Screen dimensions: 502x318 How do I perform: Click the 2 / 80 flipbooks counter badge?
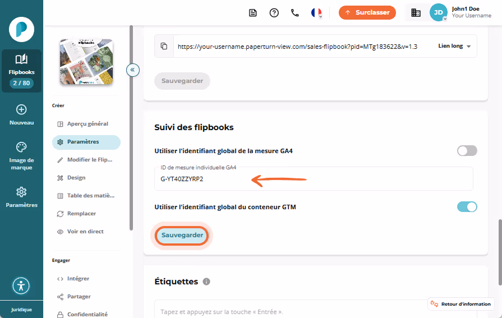click(x=21, y=83)
